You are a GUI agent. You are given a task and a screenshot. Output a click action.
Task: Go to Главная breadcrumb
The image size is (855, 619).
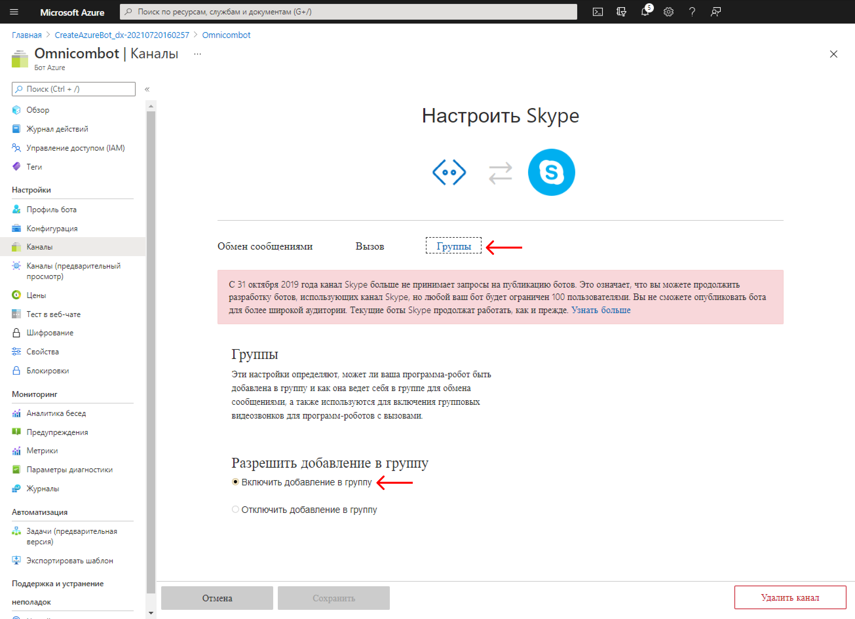pyautogui.click(x=27, y=35)
